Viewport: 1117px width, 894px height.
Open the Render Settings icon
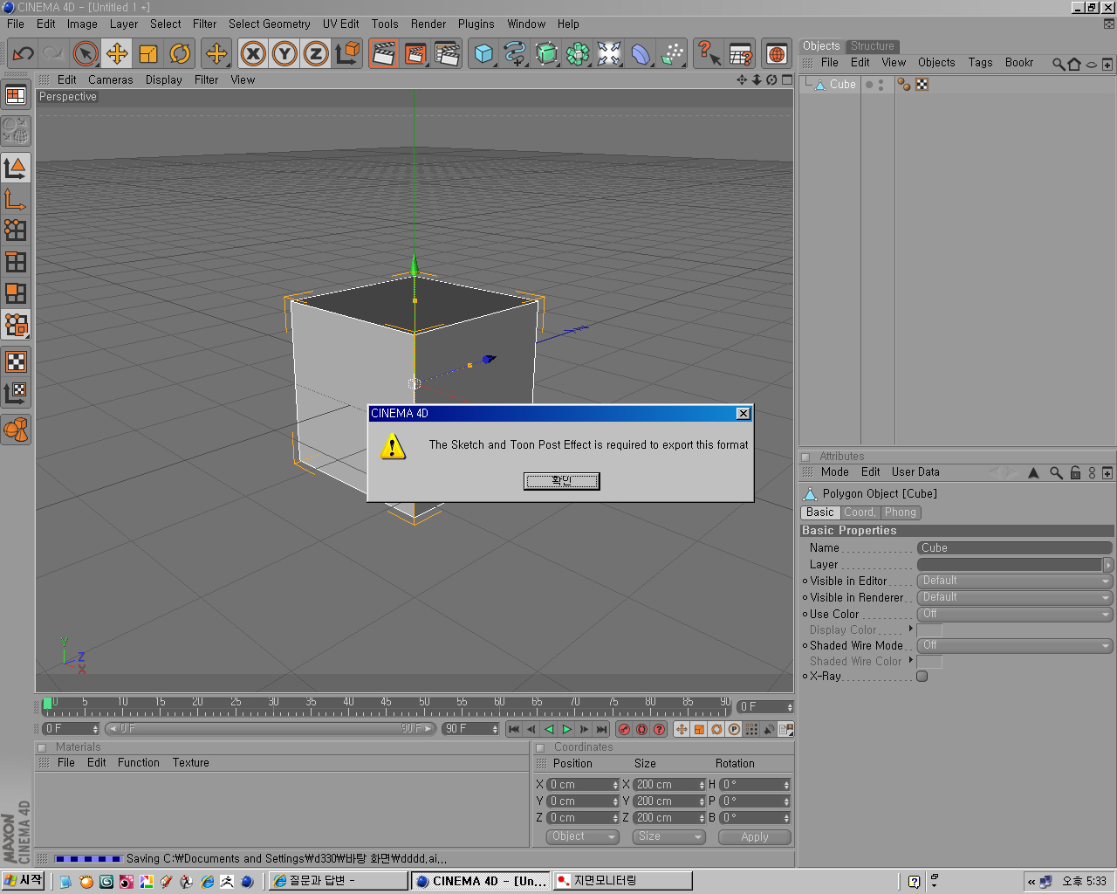(x=447, y=53)
